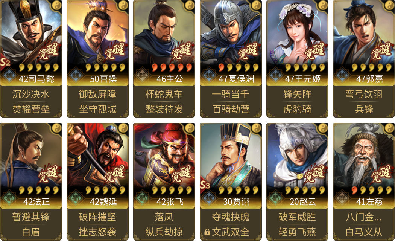The width and height of the screenshot is (395, 241).
Task: Select the 张飞 hero portrait
Action: 164,156
